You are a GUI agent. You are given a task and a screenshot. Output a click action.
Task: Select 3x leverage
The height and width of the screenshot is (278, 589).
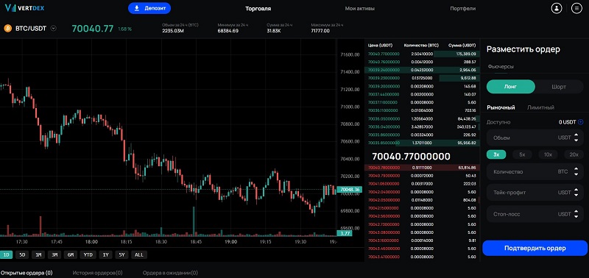[x=496, y=154]
